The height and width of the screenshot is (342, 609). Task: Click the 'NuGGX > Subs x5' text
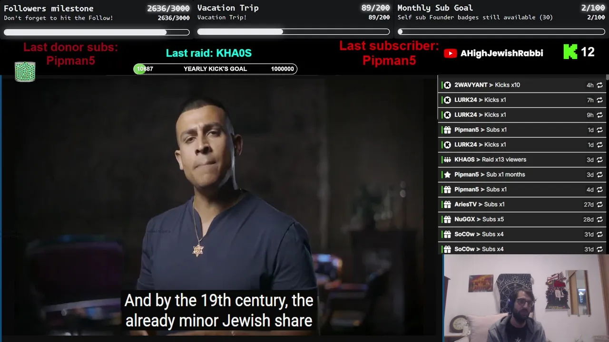pos(479,219)
